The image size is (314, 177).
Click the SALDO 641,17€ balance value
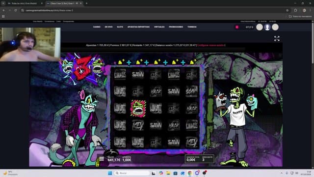(114, 159)
